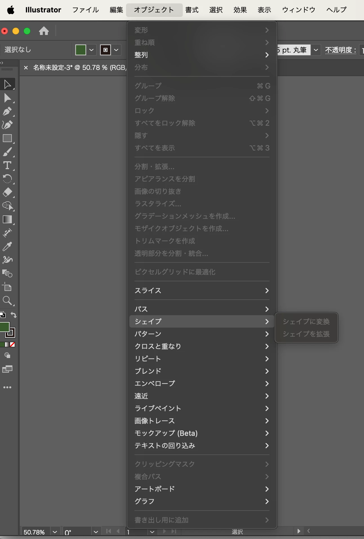This screenshot has height=539, width=364.
Task: Open 書式 menu
Action: click(x=192, y=10)
